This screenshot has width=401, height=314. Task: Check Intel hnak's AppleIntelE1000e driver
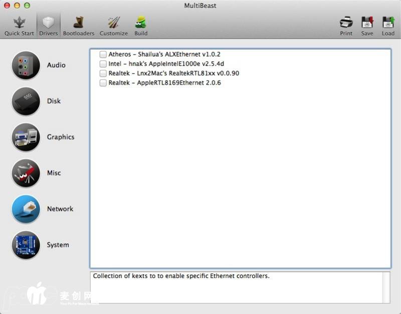(x=103, y=64)
